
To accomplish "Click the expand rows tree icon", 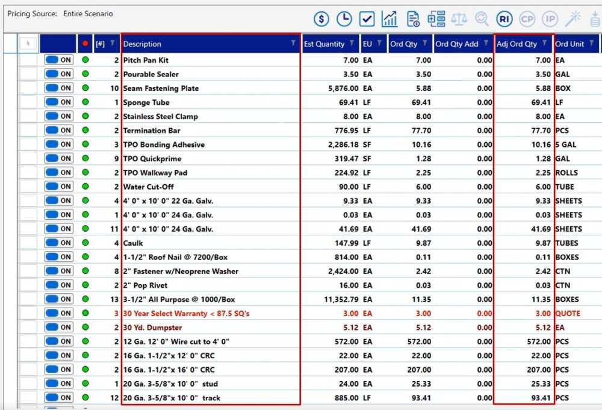I will 436,19.
